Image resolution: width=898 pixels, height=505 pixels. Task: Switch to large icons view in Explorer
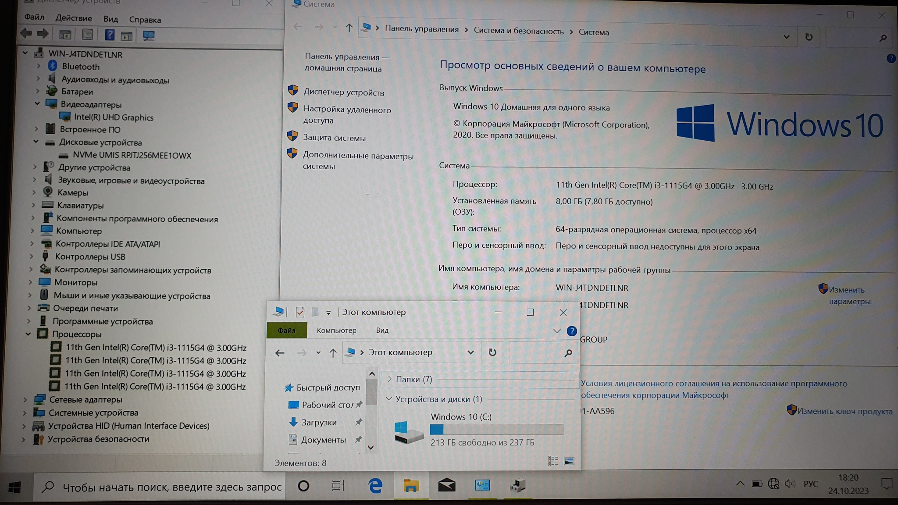(x=569, y=461)
